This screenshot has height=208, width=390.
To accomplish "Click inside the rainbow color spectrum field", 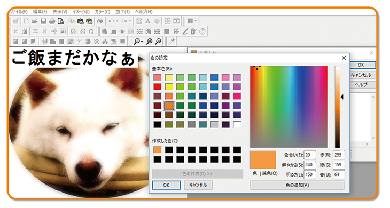I will [289, 107].
